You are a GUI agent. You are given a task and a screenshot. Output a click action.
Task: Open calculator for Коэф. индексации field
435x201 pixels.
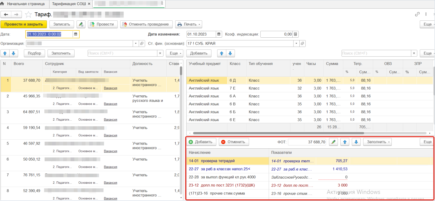pos(296,34)
